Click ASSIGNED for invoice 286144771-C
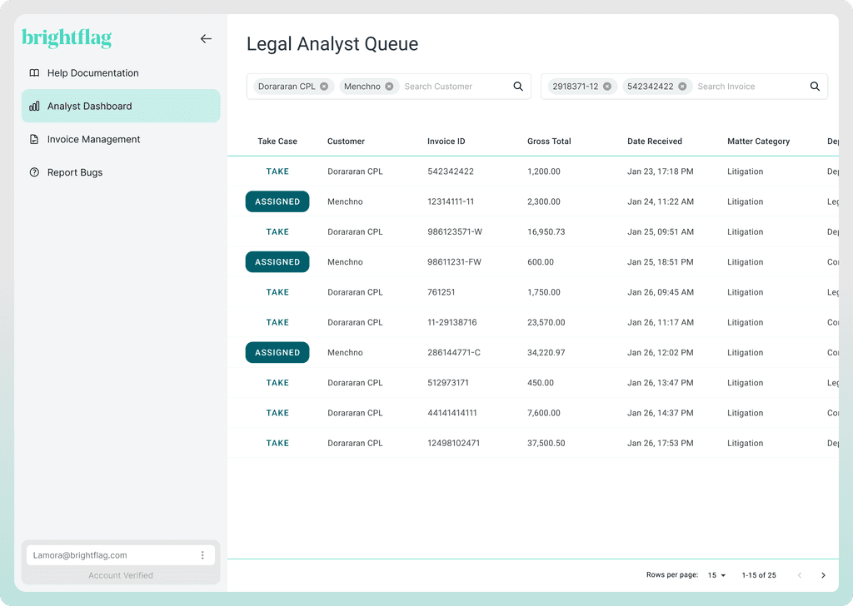Screen dimensions: 853x606 (277, 353)
